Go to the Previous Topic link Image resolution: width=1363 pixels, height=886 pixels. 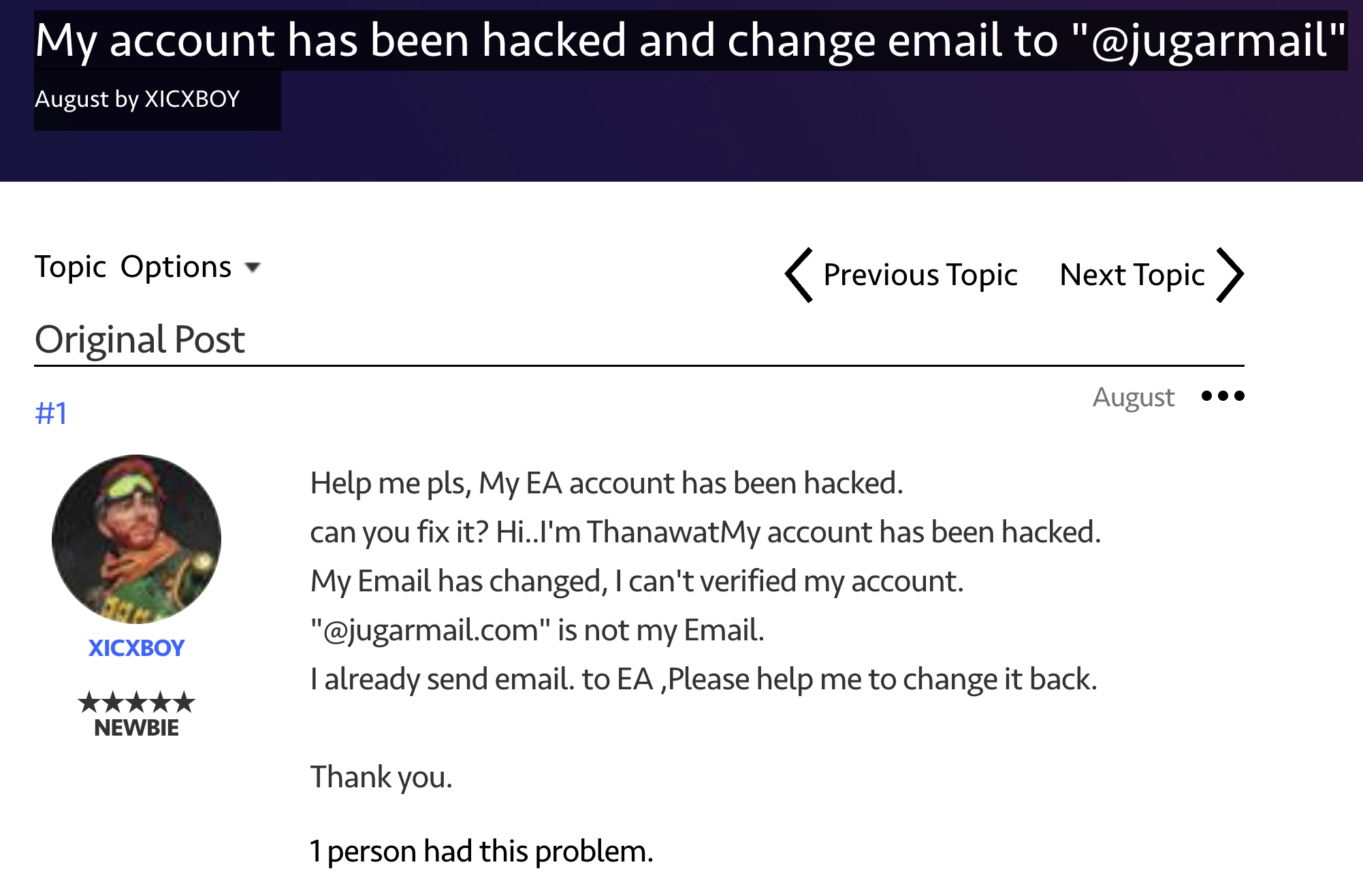(920, 275)
